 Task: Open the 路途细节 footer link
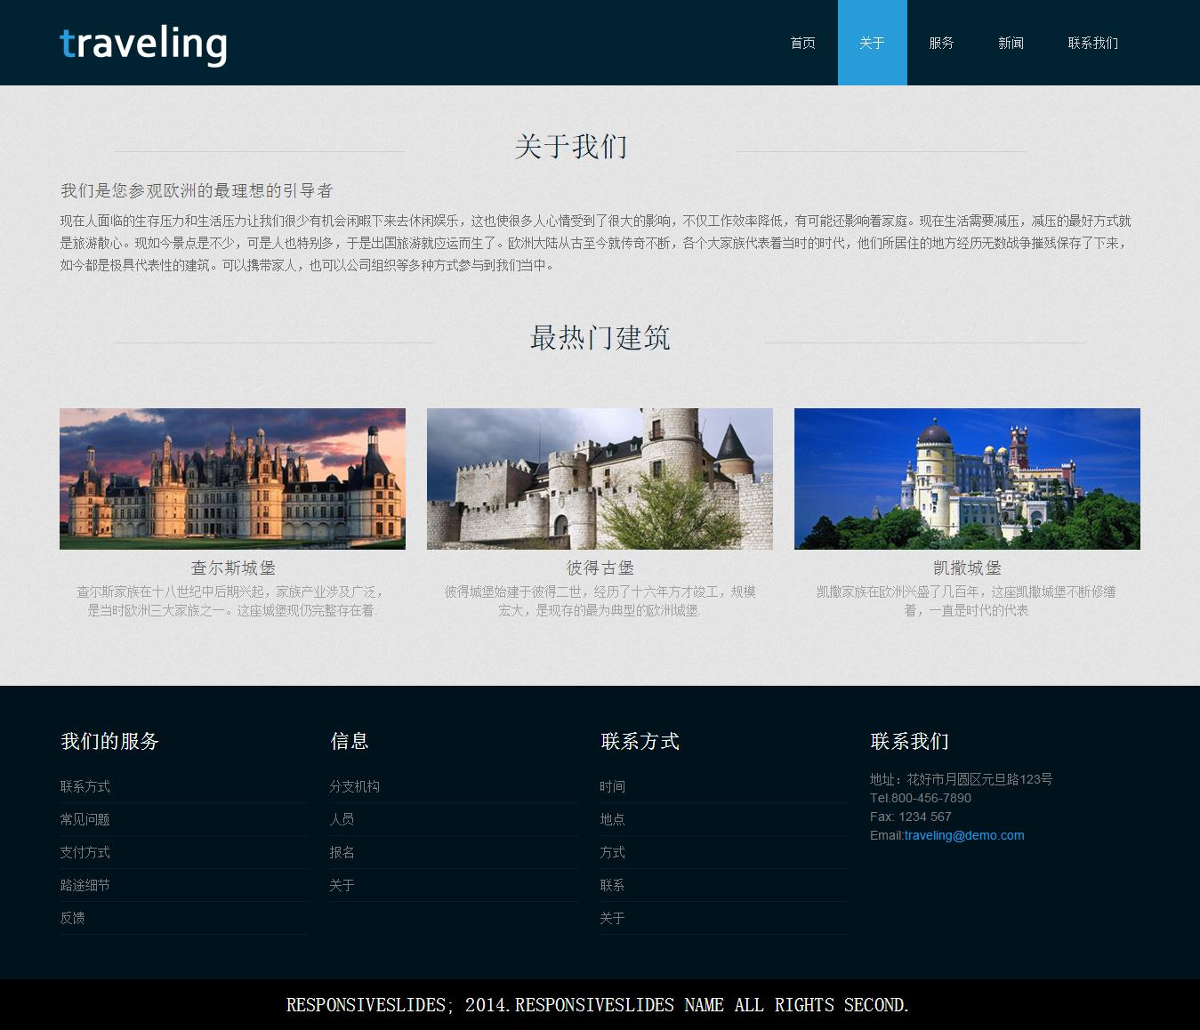coord(85,885)
